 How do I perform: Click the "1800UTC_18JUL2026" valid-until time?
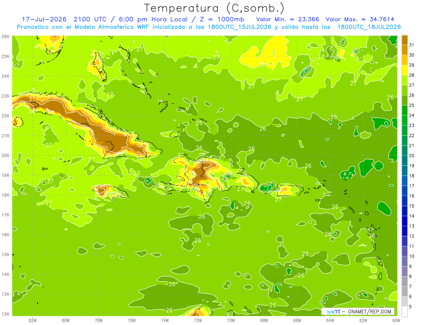coord(369,27)
